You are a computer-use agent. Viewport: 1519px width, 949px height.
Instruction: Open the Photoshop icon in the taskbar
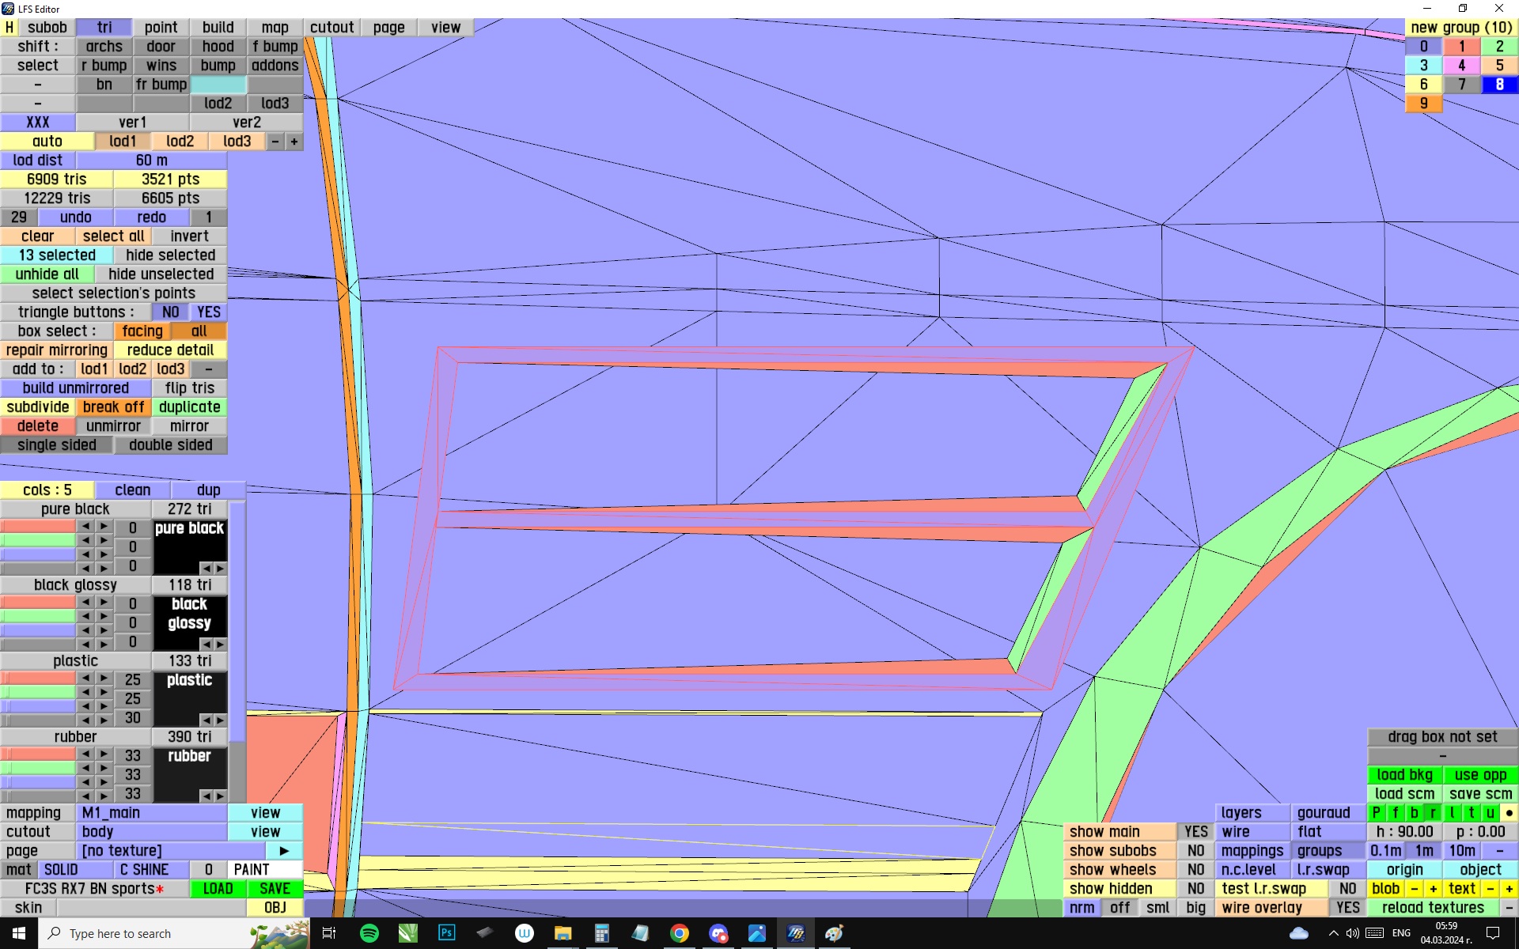click(x=446, y=933)
